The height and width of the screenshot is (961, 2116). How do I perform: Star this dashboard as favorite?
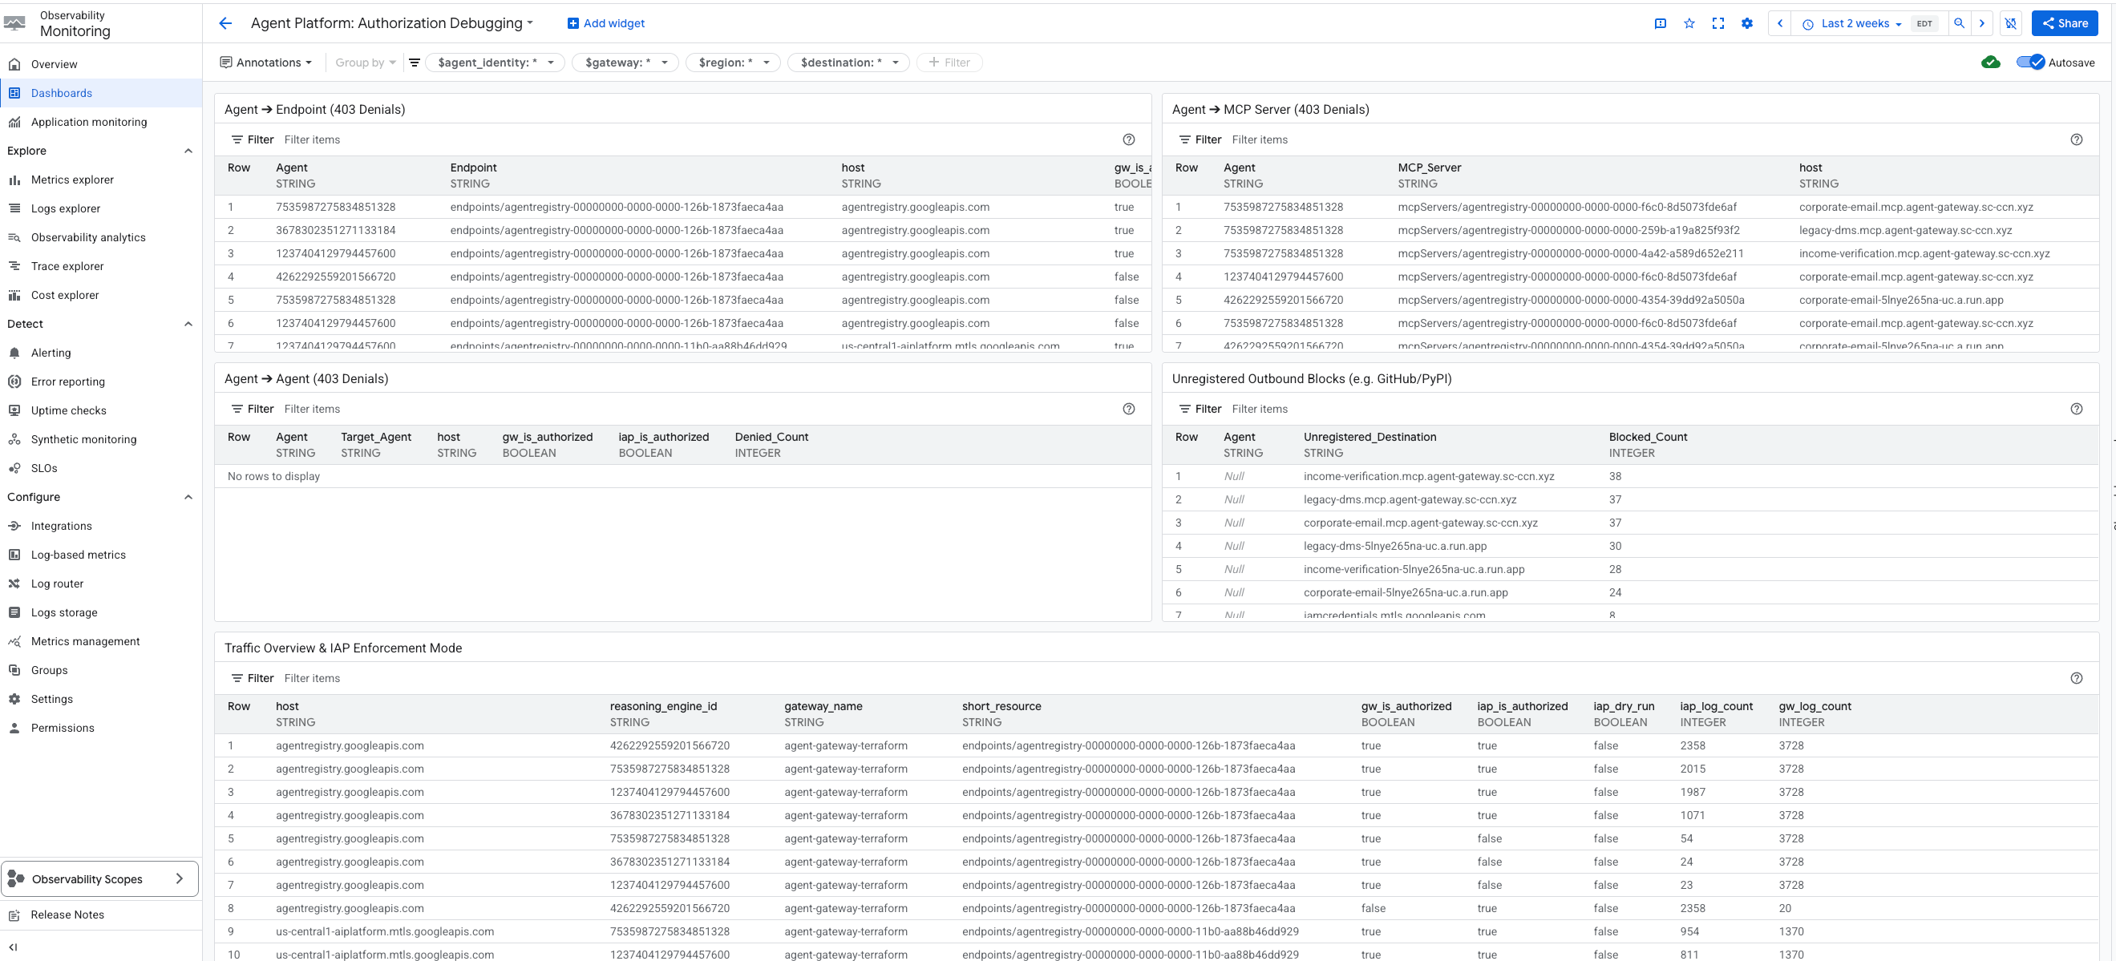(x=1689, y=23)
